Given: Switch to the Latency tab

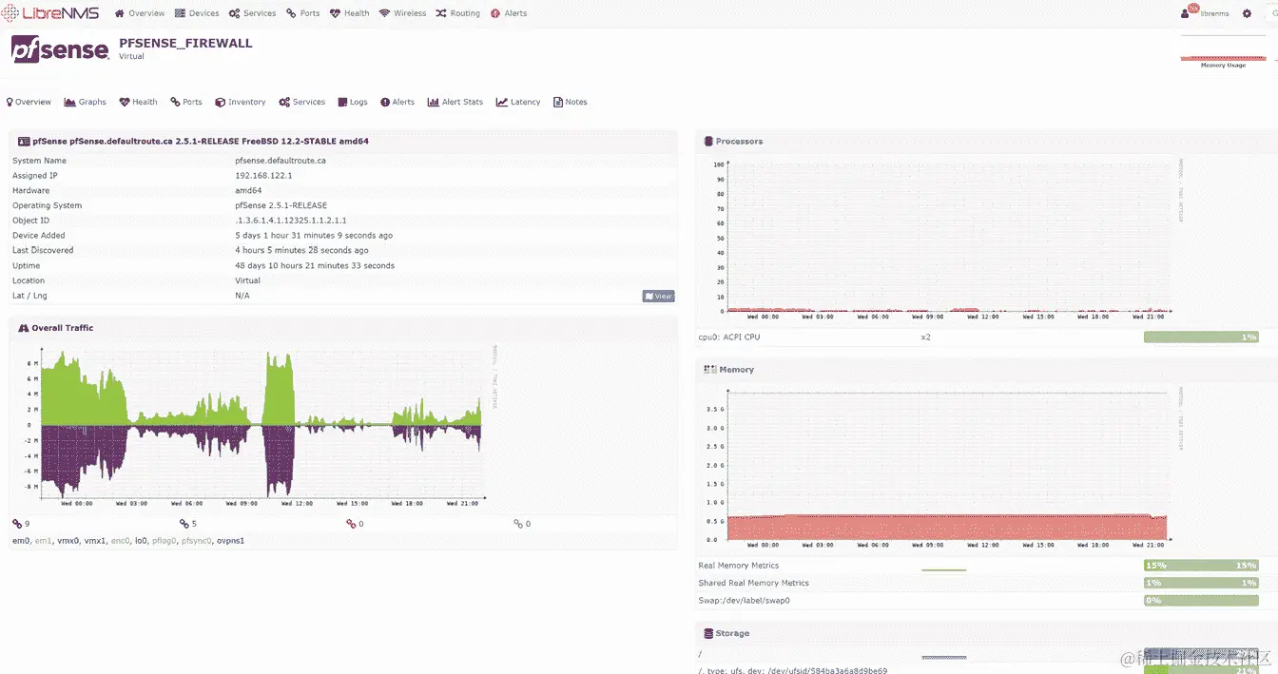Looking at the screenshot, I should [x=518, y=102].
